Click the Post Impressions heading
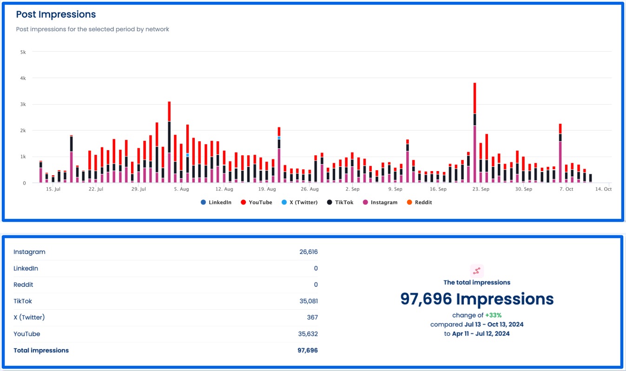The width and height of the screenshot is (626, 371). [56, 14]
